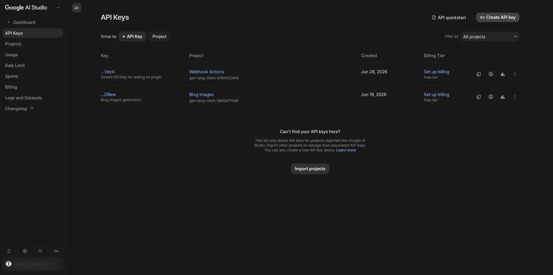Click the Billing Tier column header
This screenshot has width=553, height=275.
click(434, 56)
